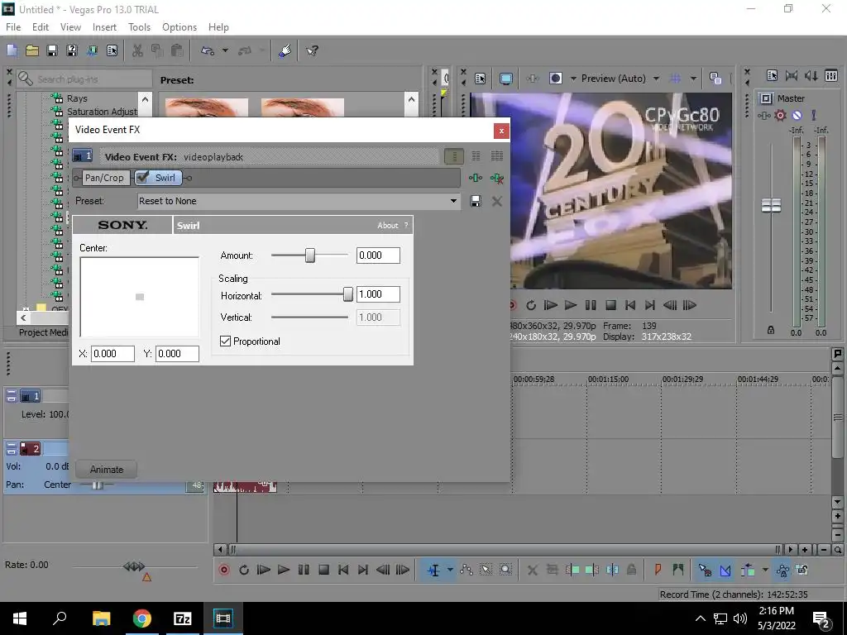
Task: Open the undo history dropdown arrow
Action: [x=225, y=50]
